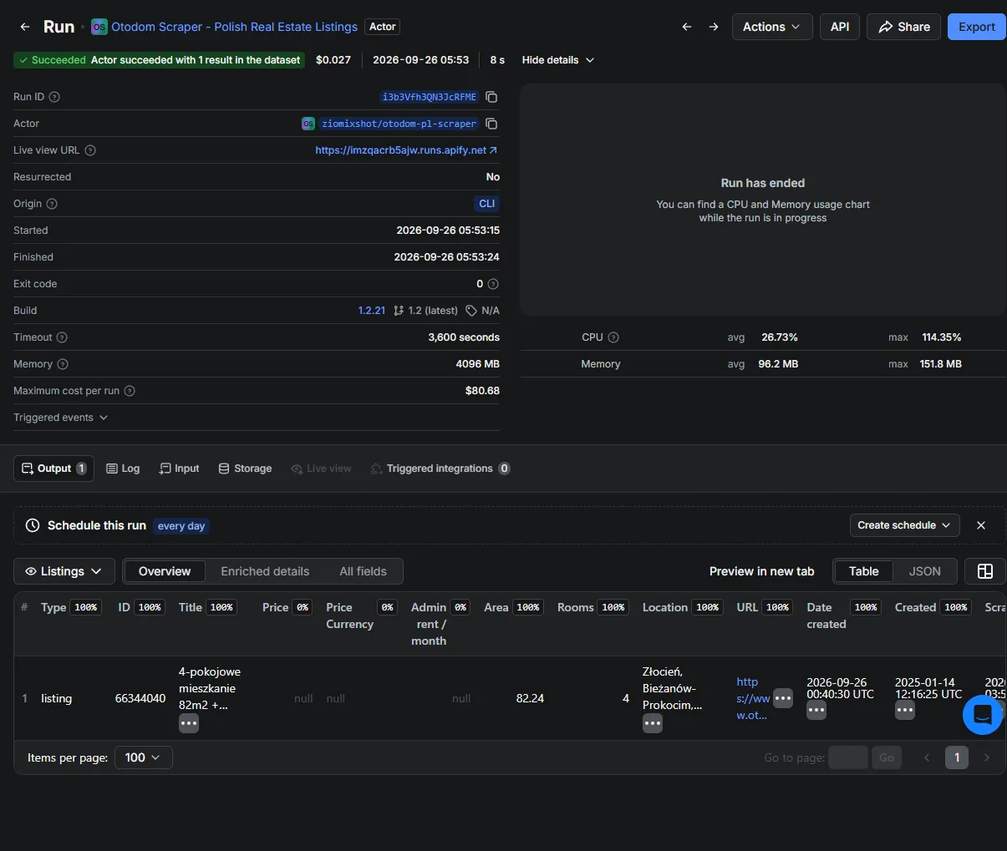Change Items per page dropdown
This screenshot has width=1007, height=851.
click(x=144, y=757)
